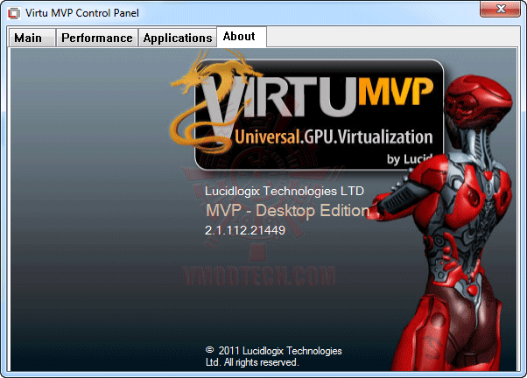Click the 'Virtu MVP Control Panel' window title
The image size is (527, 378).
pos(82,13)
